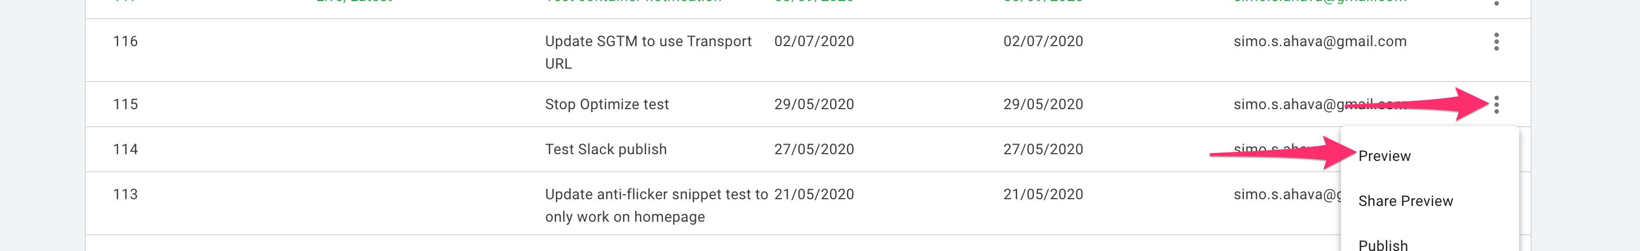
Task: Open the three-dot menu for version 116
Action: tap(1496, 42)
